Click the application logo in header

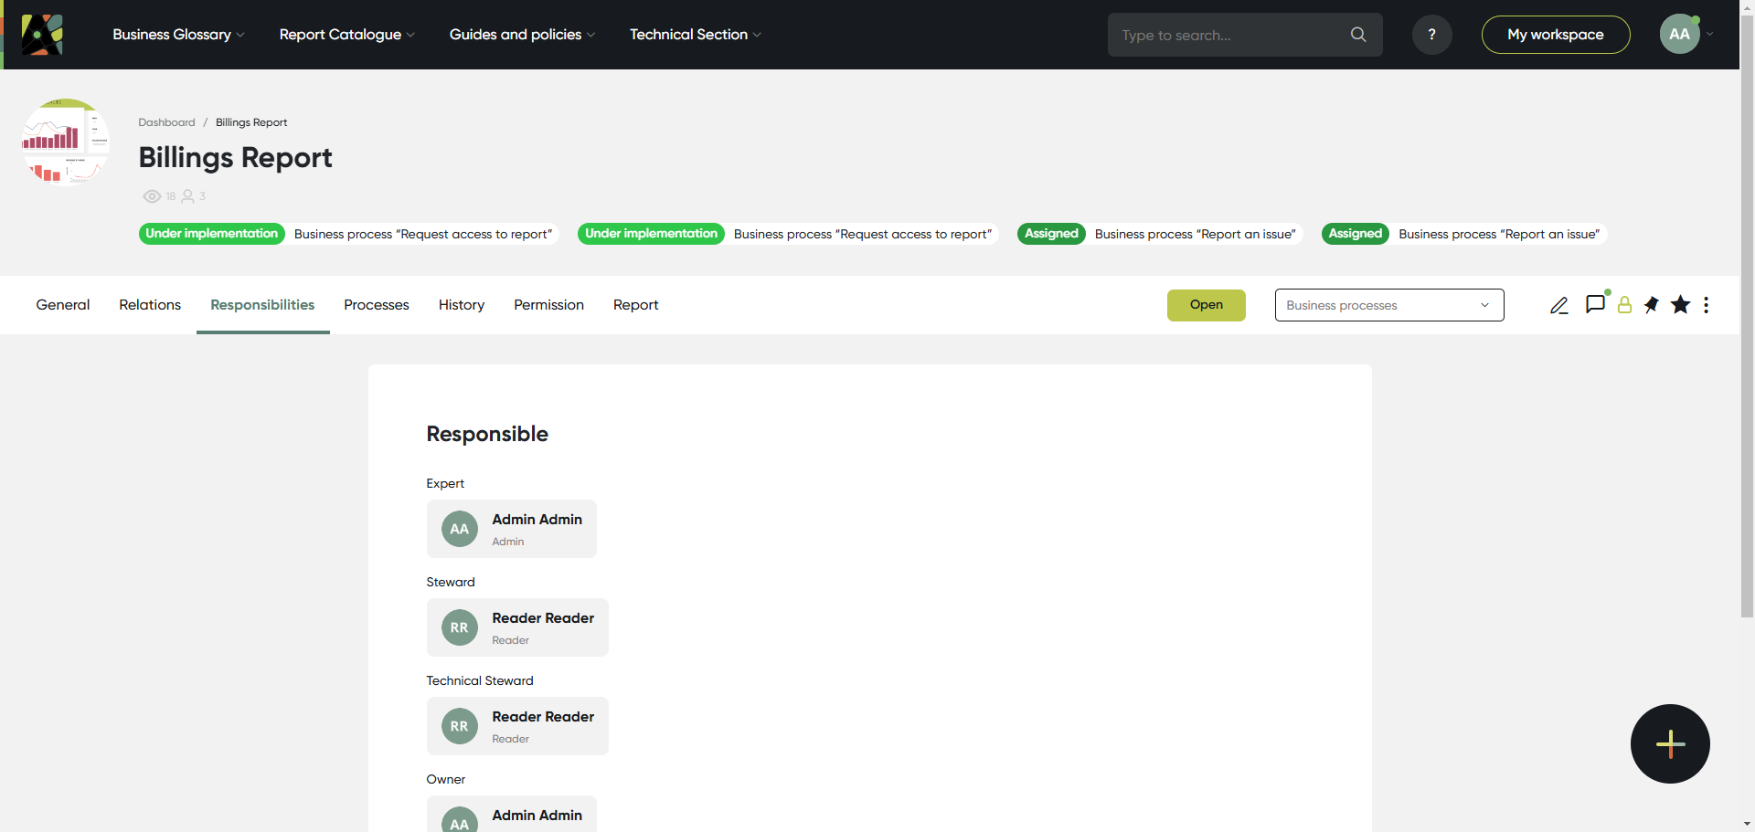42,35
